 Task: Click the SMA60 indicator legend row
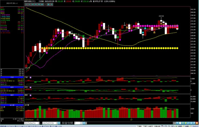[12, 13]
